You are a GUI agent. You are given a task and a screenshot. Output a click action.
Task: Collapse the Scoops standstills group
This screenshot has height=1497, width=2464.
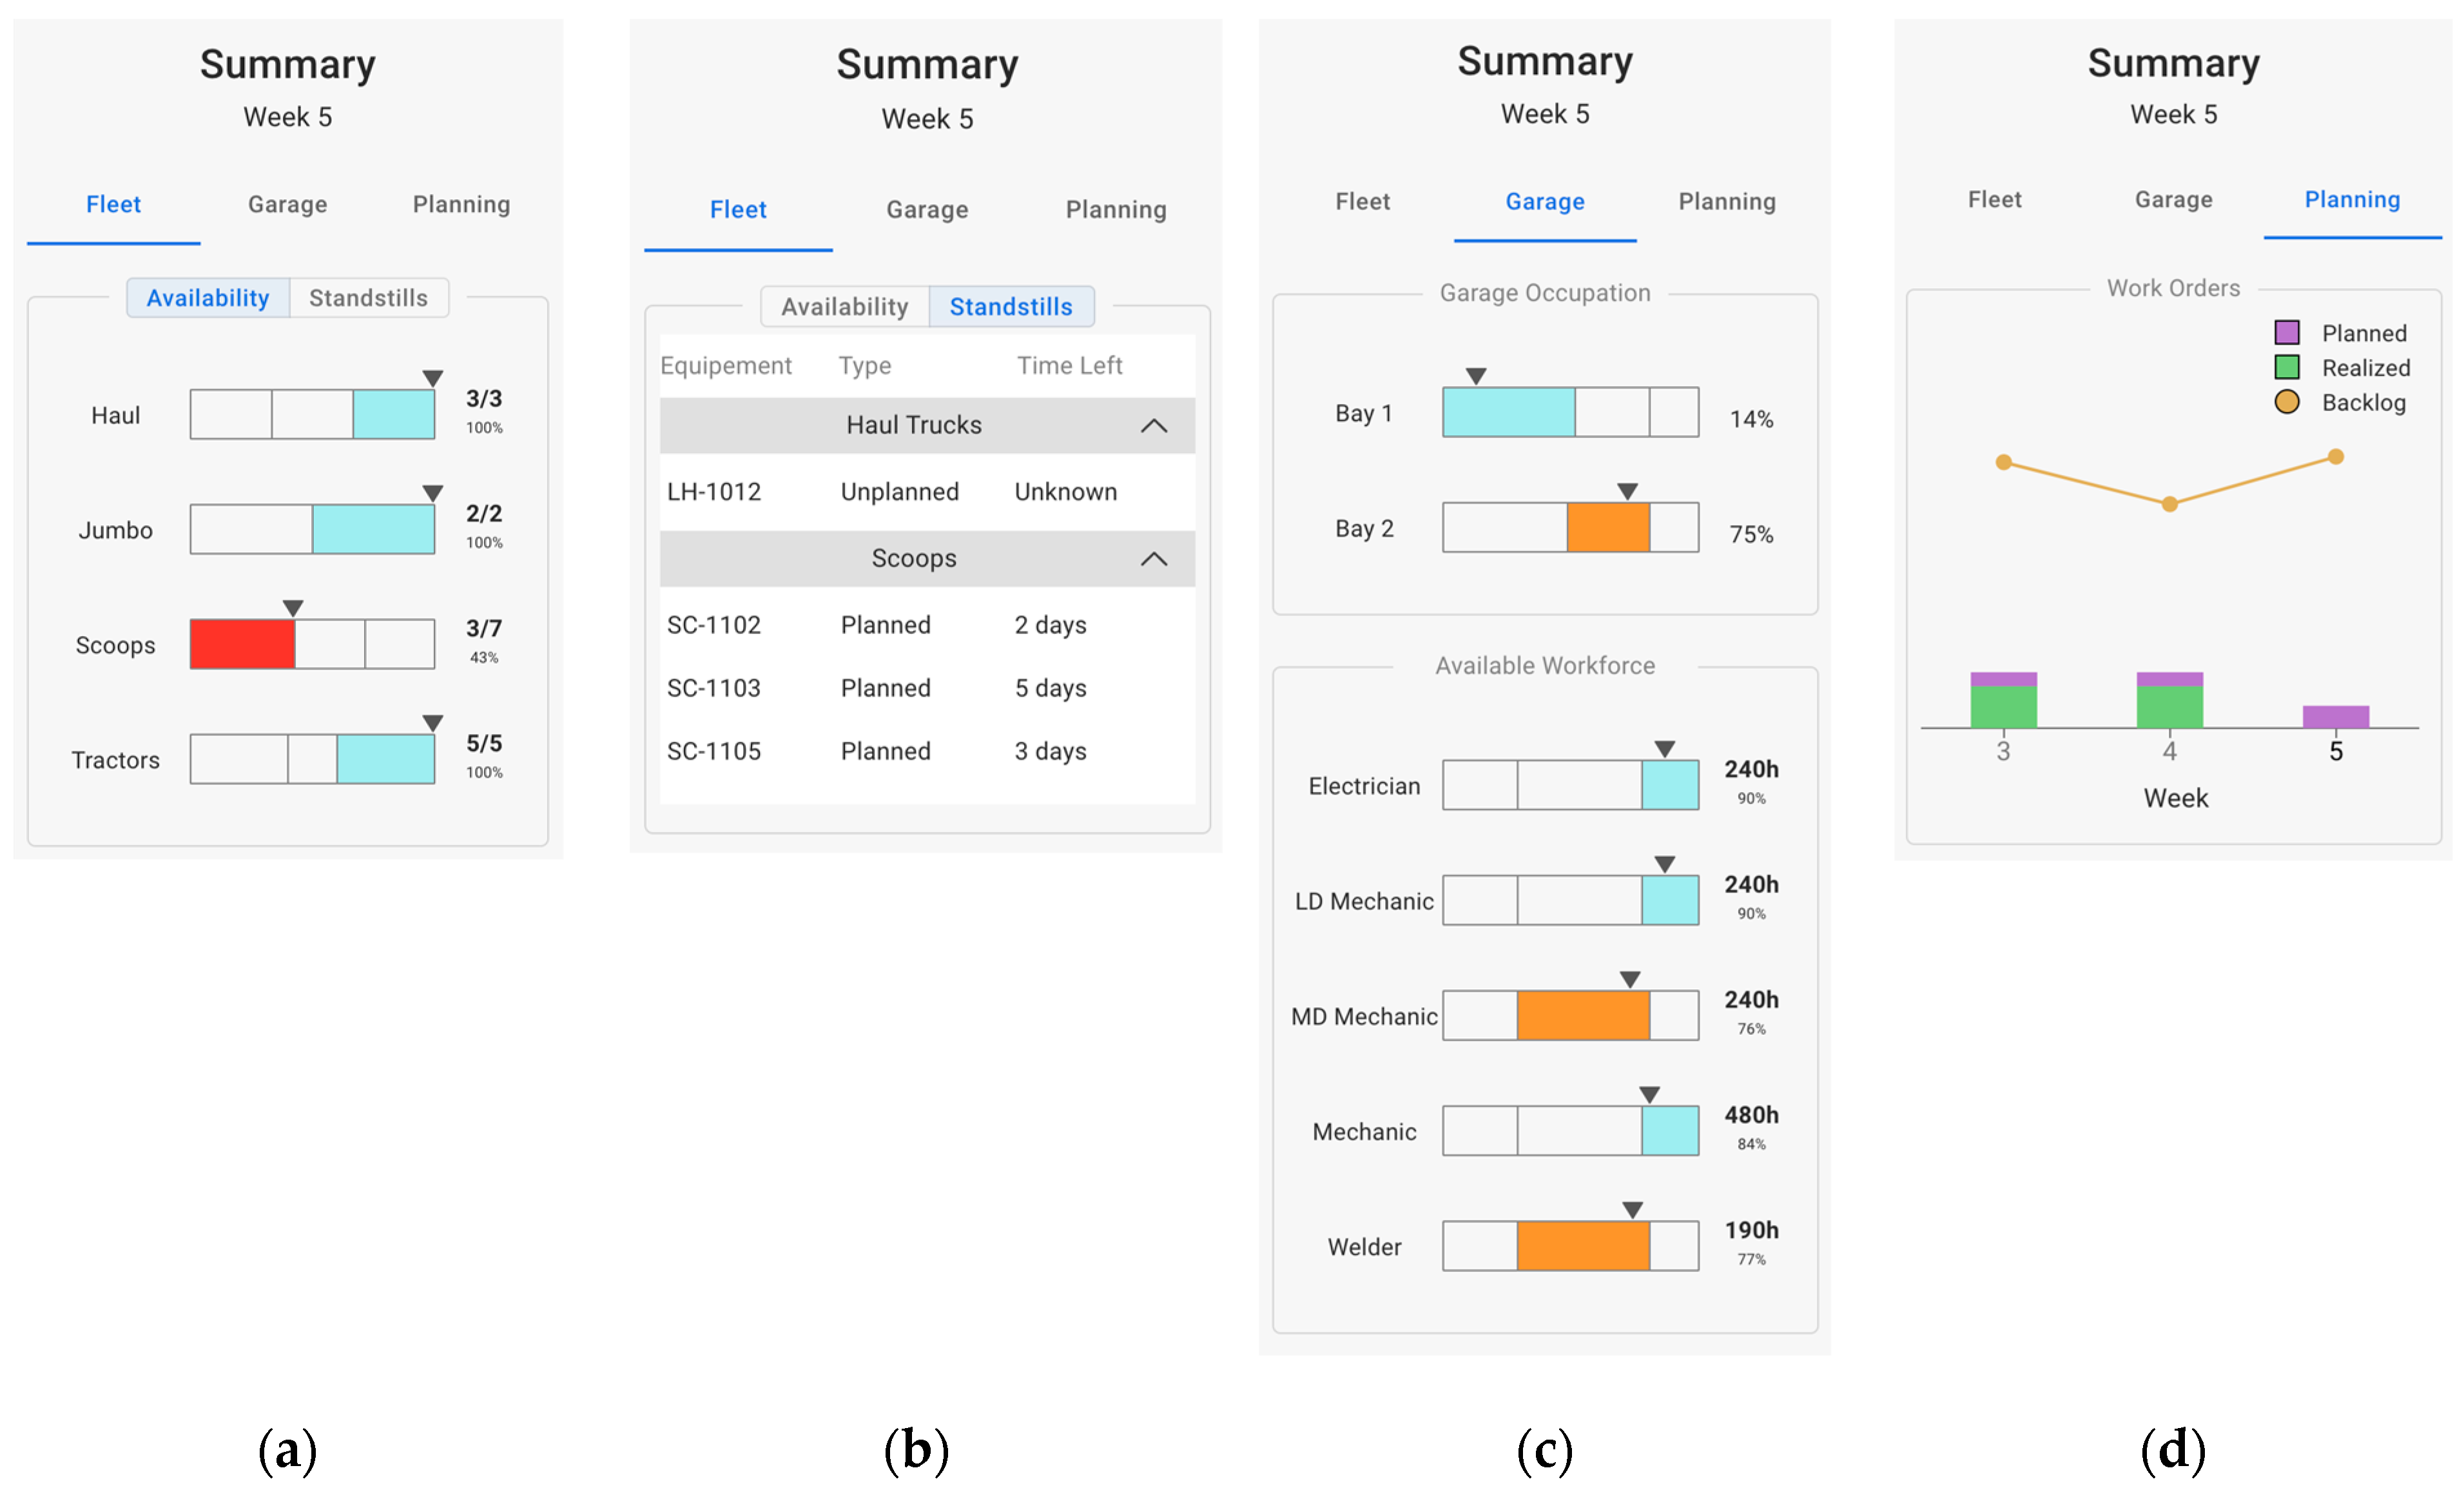click(1153, 559)
